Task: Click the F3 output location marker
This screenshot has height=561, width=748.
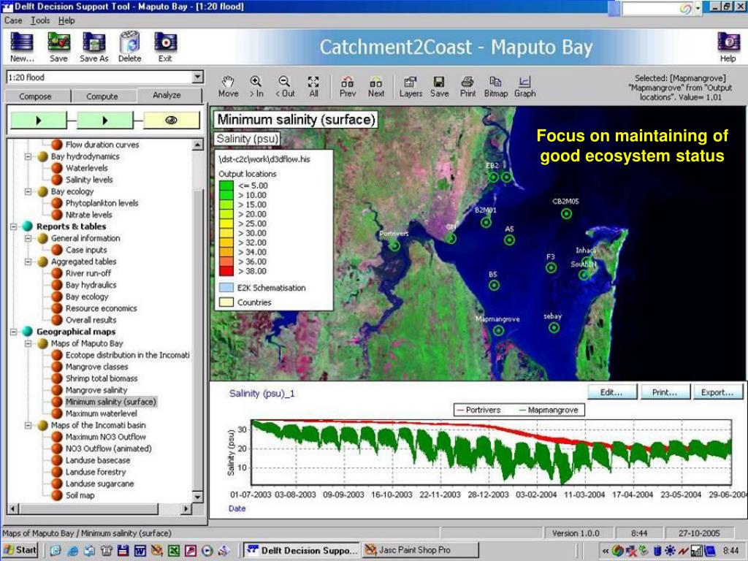Action: (551, 267)
